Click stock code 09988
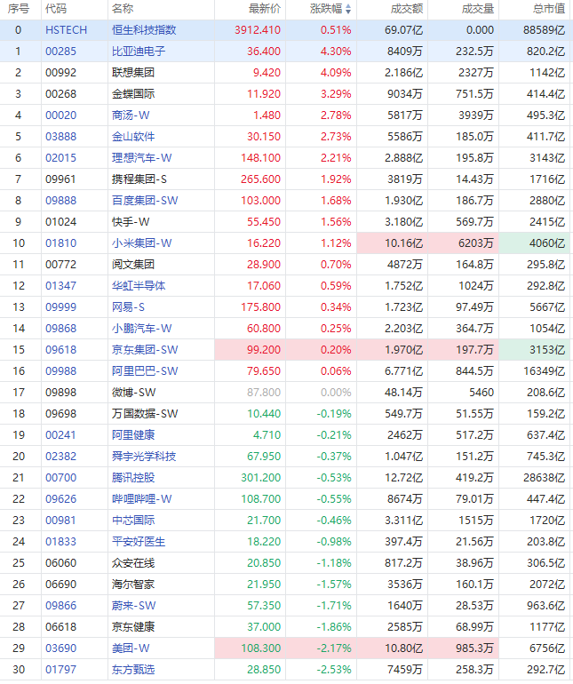The width and height of the screenshot is (573, 684). click(60, 371)
